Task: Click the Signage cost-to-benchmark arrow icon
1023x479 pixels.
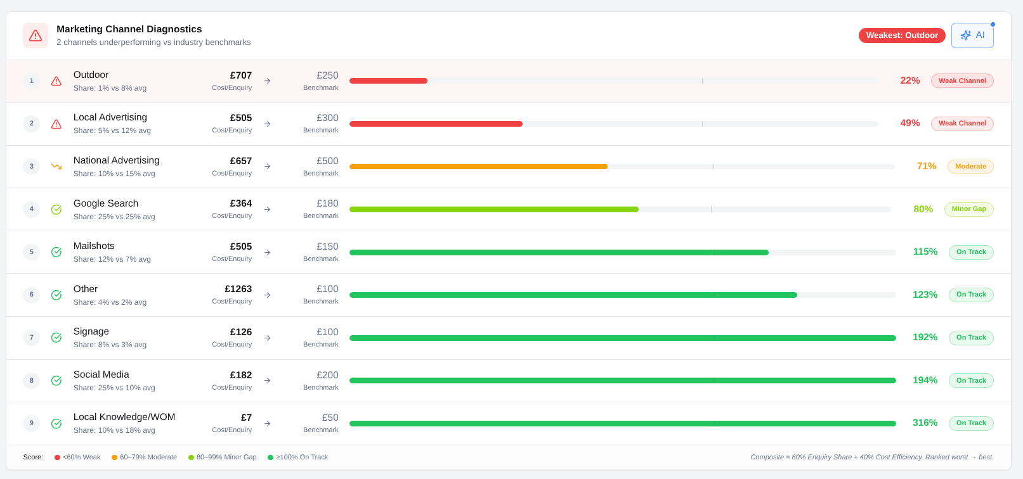Action: [268, 338]
